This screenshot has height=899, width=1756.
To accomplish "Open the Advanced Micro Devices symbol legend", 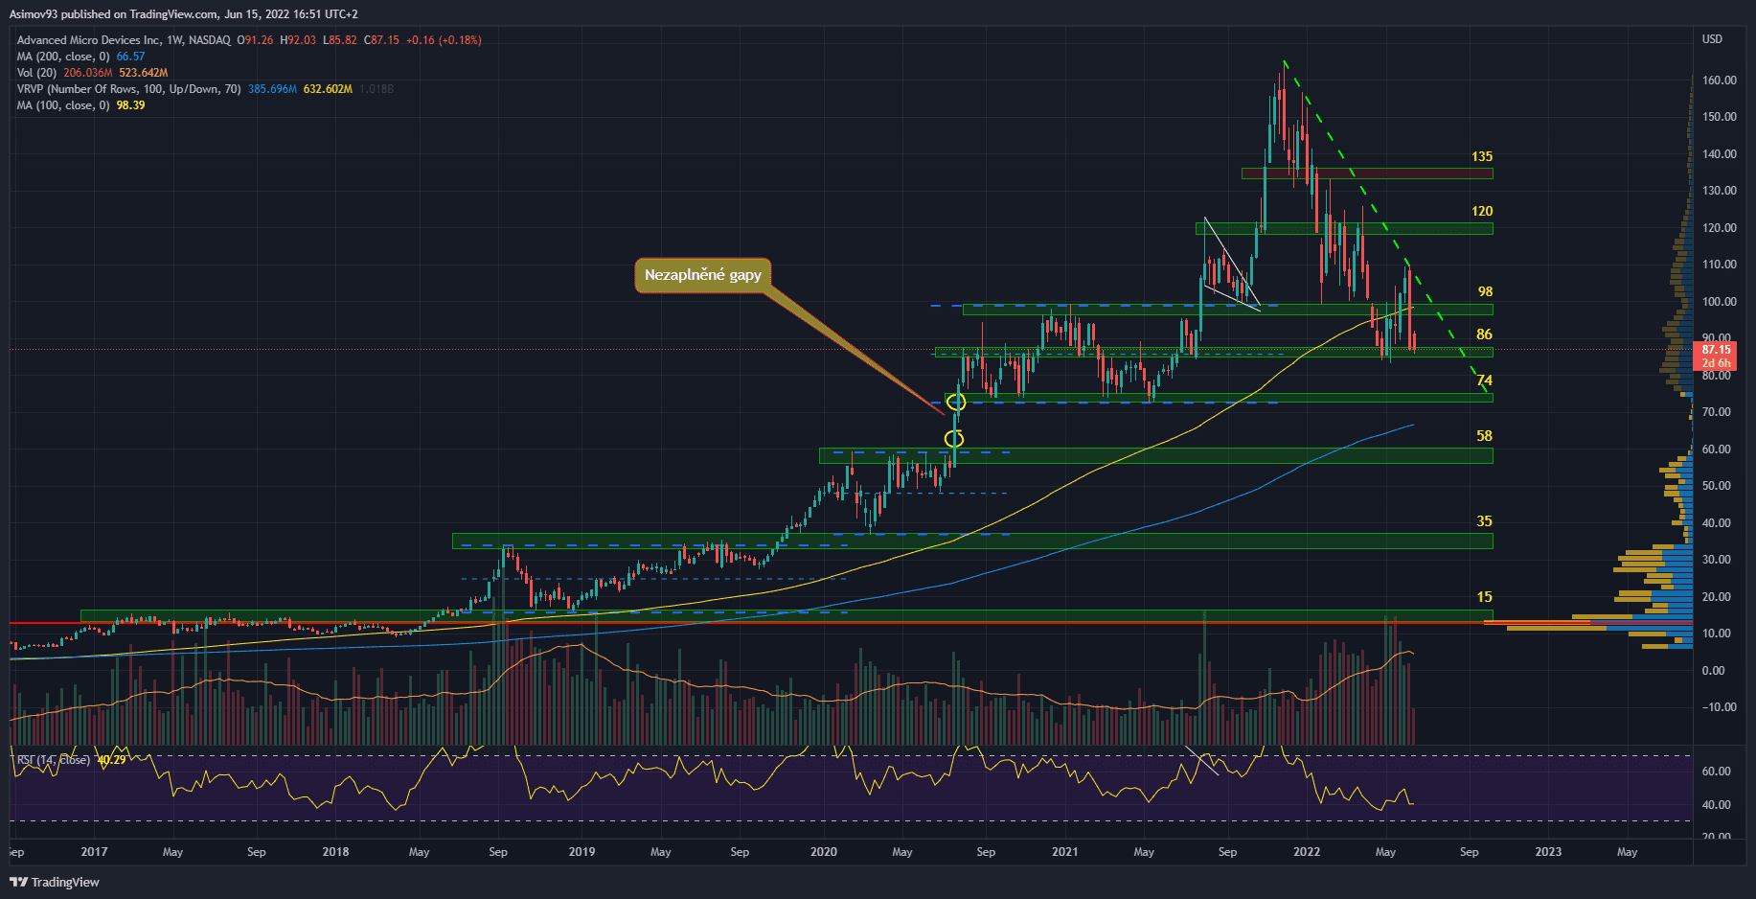I will pyautogui.click(x=124, y=40).
